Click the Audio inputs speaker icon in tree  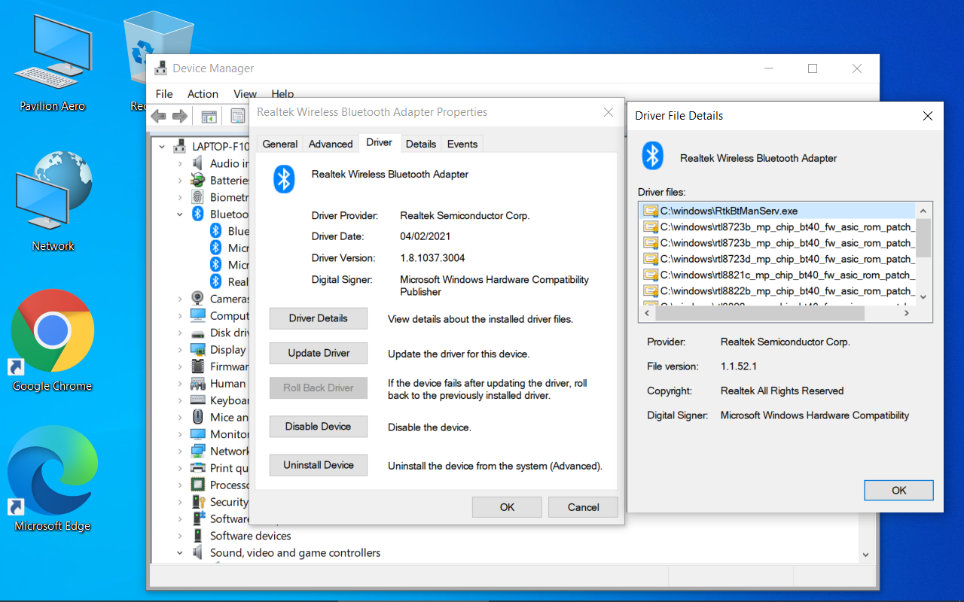pyautogui.click(x=197, y=163)
